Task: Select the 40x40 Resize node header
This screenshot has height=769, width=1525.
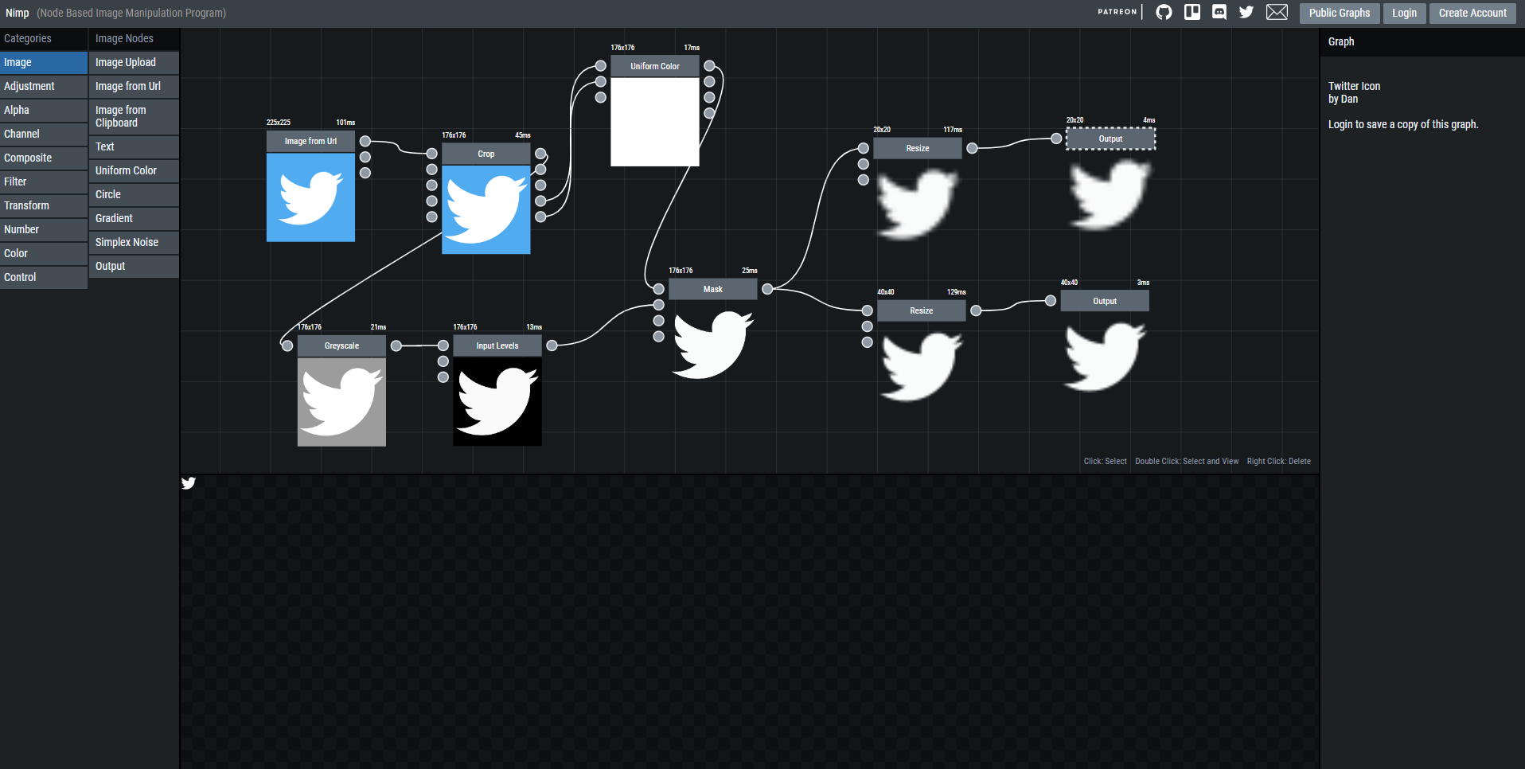Action: click(922, 310)
